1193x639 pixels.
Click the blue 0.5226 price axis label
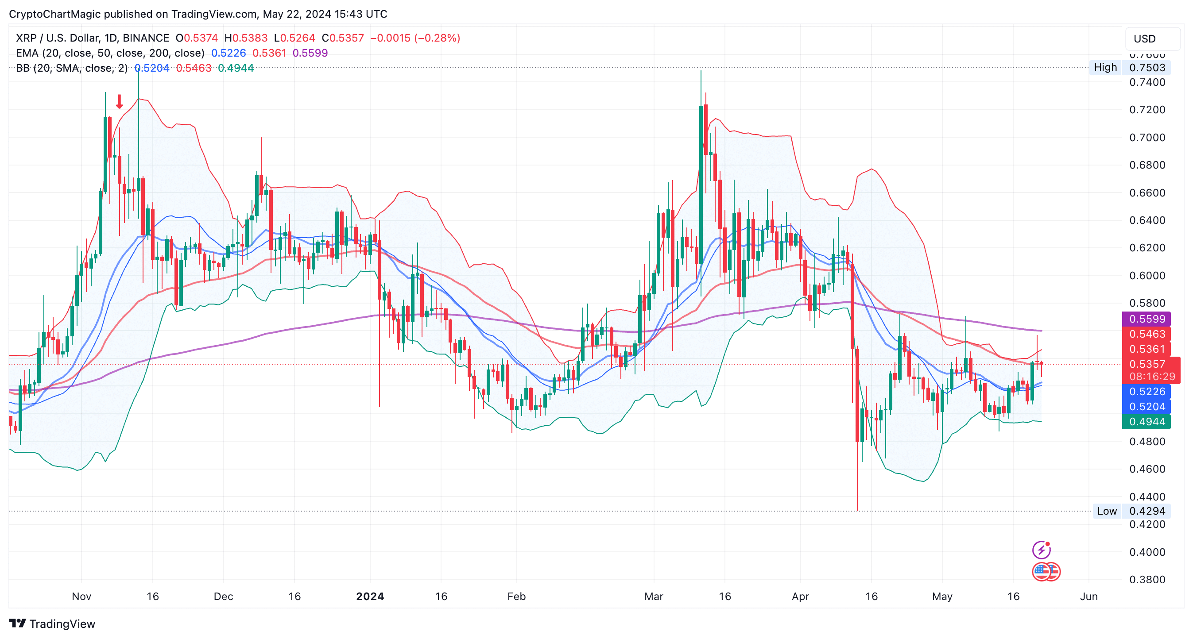(x=1147, y=392)
